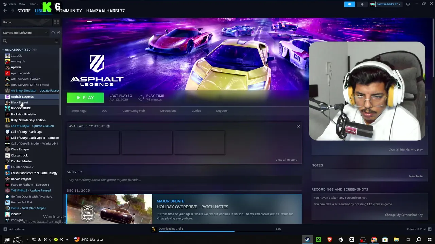
Task: Click the library grid view icon
Action: pos(56,22)
